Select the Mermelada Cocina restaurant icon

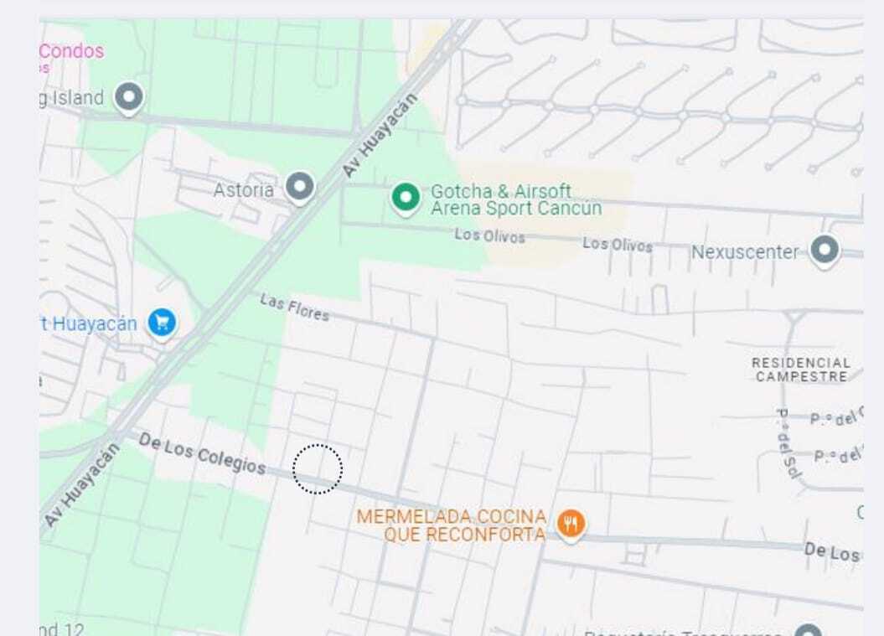click(571, 524)
